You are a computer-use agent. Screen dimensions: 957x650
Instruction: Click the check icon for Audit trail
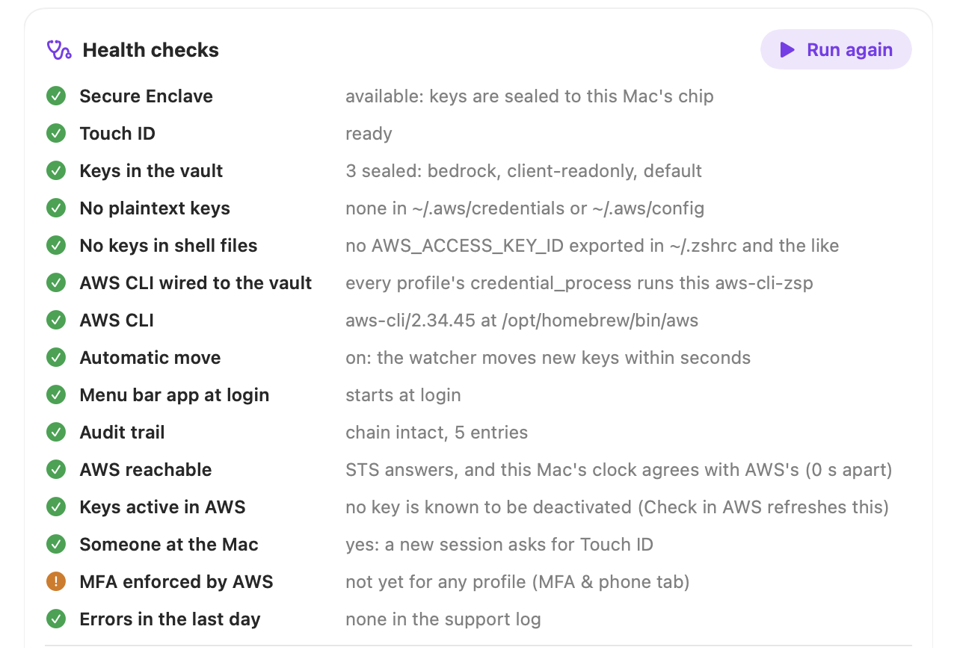coord(56,432)
